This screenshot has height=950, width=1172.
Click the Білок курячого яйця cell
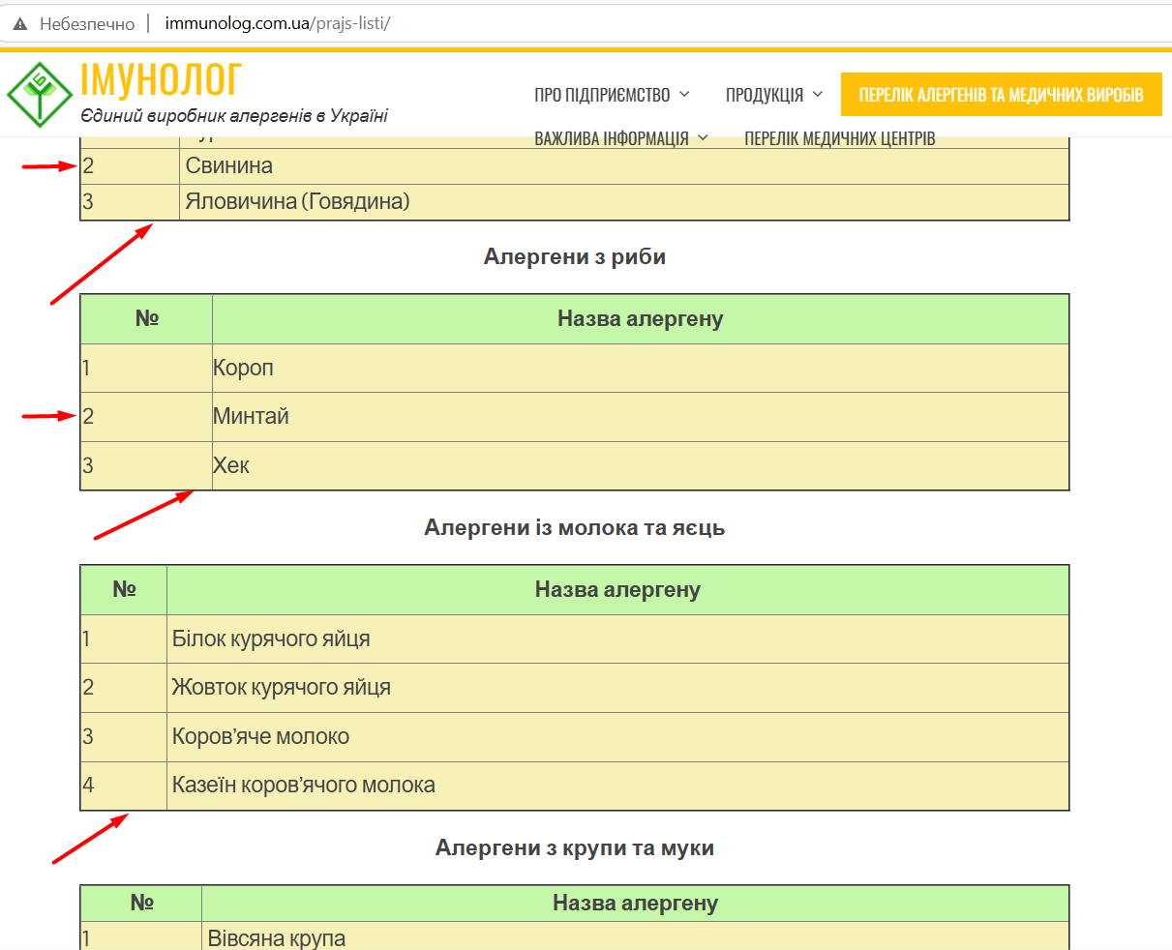271,639
